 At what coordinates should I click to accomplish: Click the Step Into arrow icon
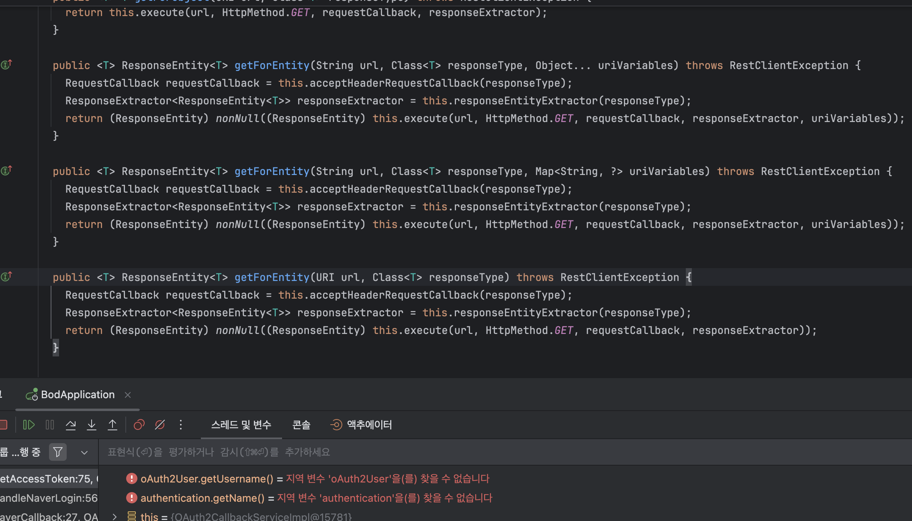coord(92,425)
